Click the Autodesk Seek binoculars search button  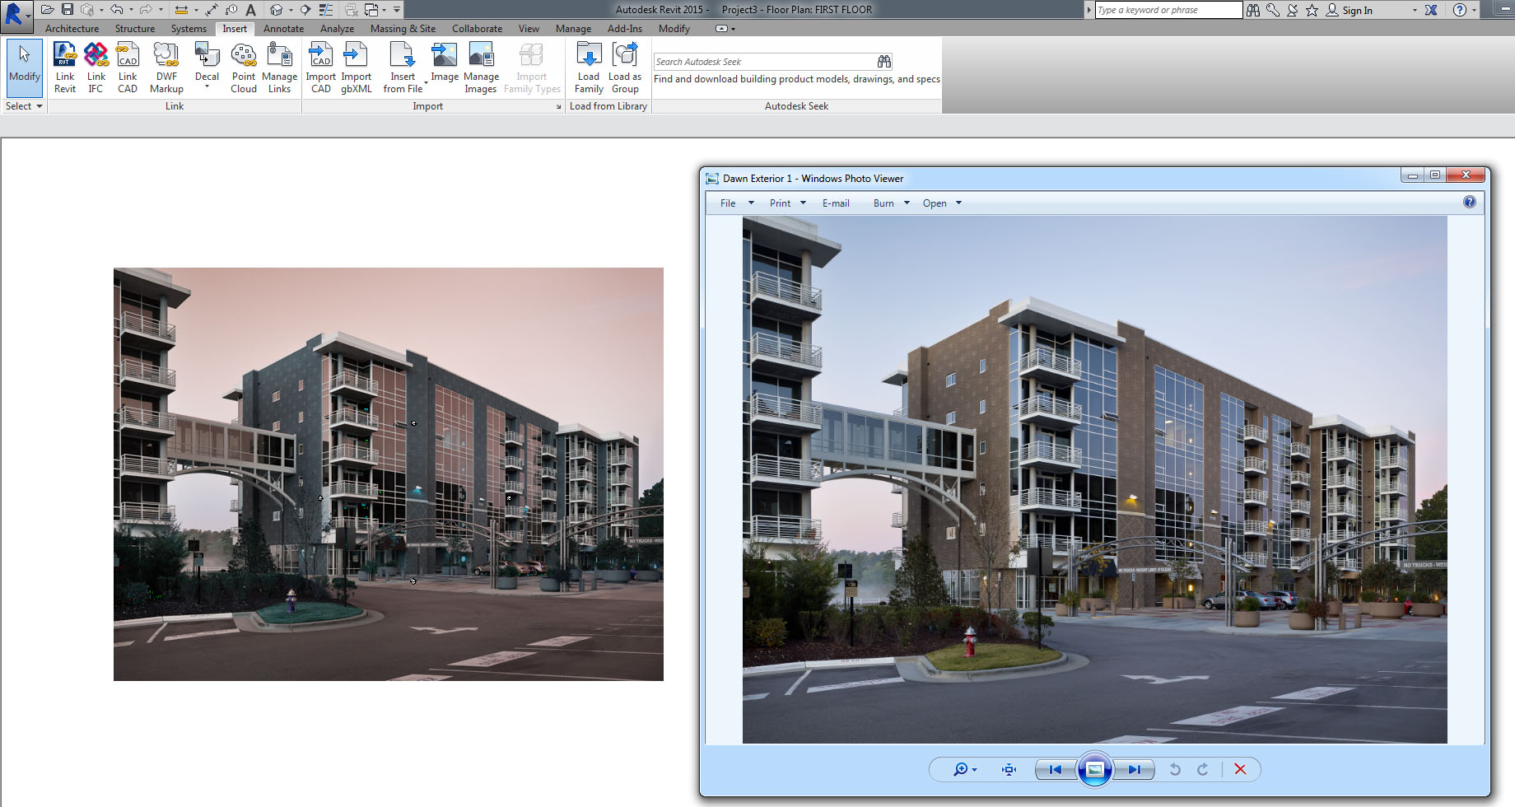point(884,62)
